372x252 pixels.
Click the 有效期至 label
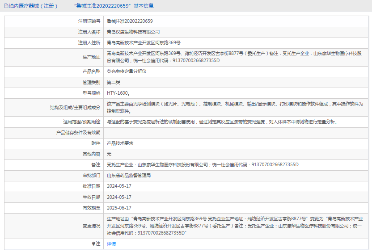pos(91,208)
